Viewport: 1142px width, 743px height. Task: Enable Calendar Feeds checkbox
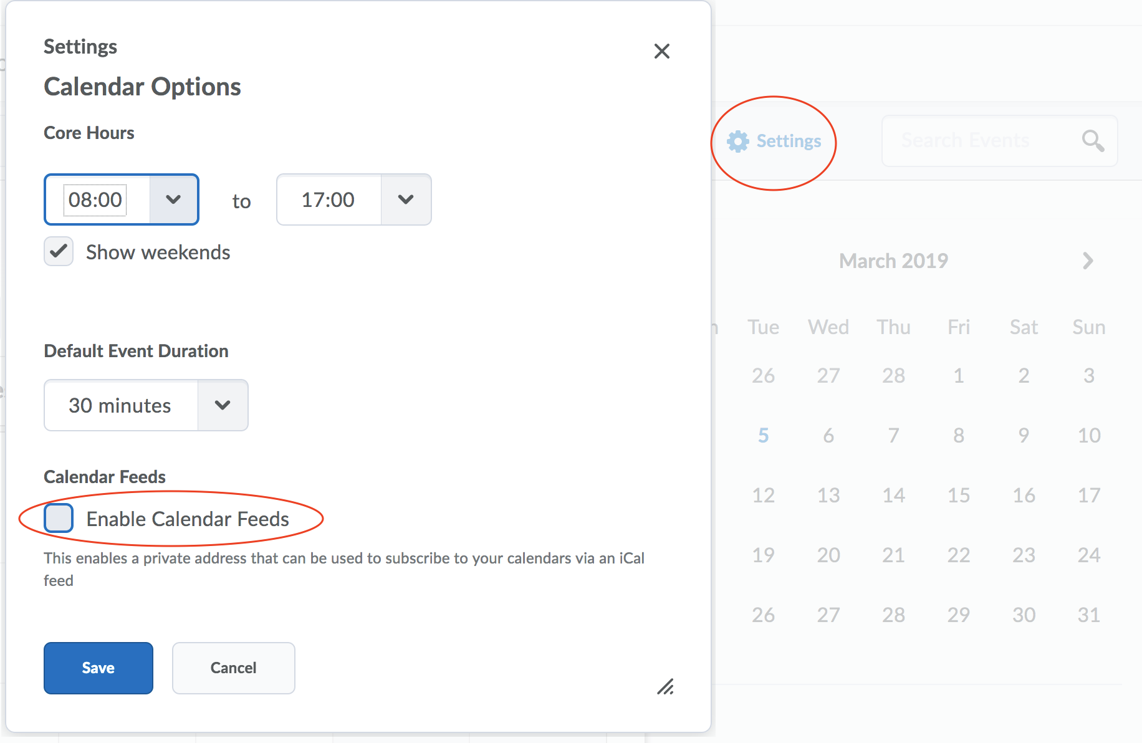59,519
